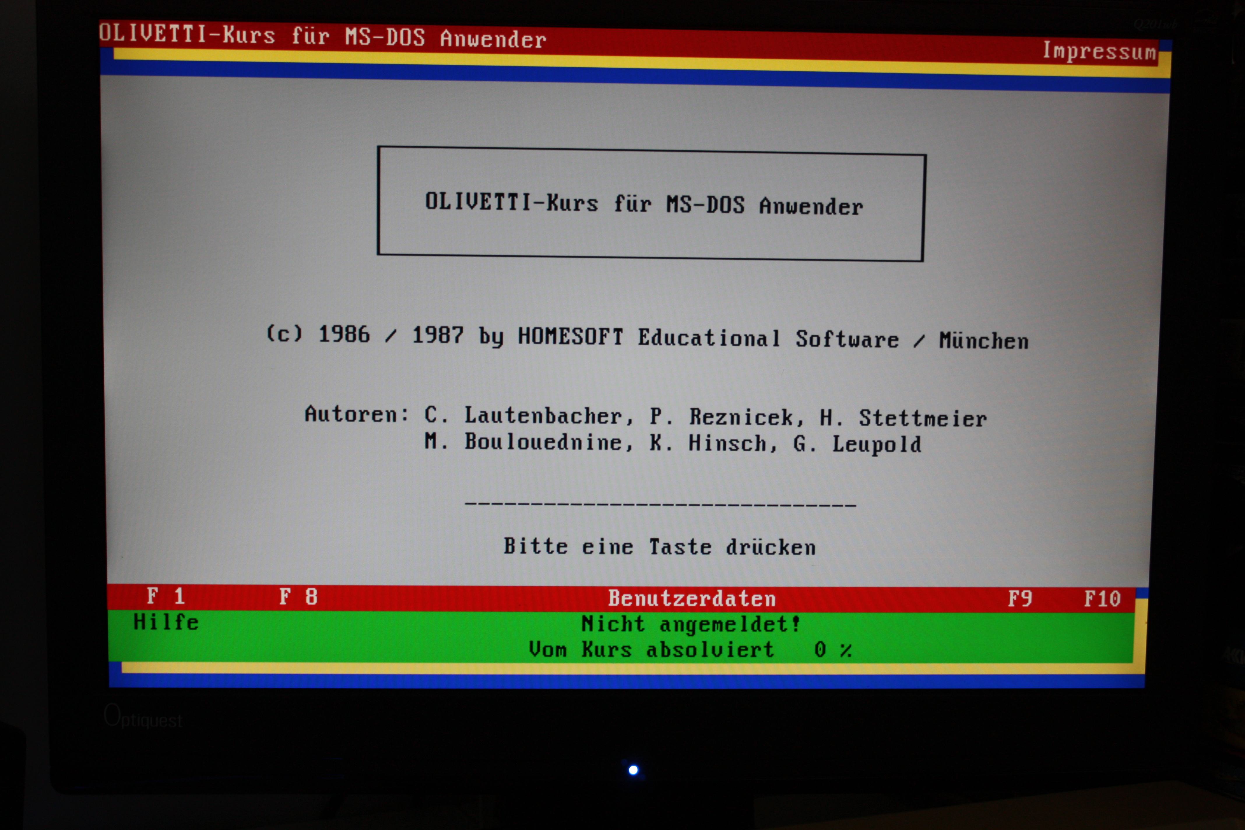
Task: Click the 'Nicht angemeldet!' status text
Action: click(x=691, y=624)
